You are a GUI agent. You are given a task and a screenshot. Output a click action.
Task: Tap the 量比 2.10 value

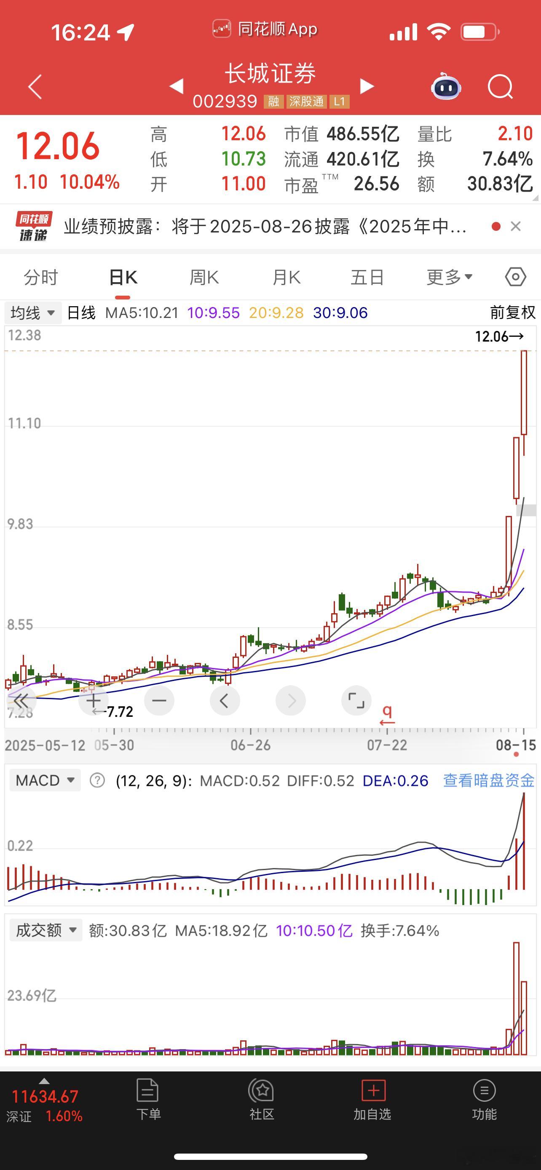(514, 134)
